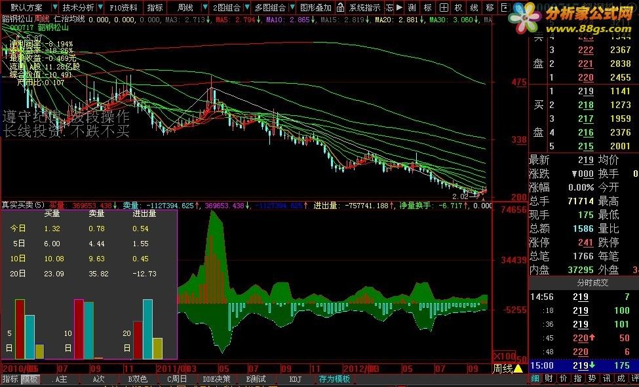
Task: Expand the 周线 period dropdown arrow
Action: (x=205, y=7)
